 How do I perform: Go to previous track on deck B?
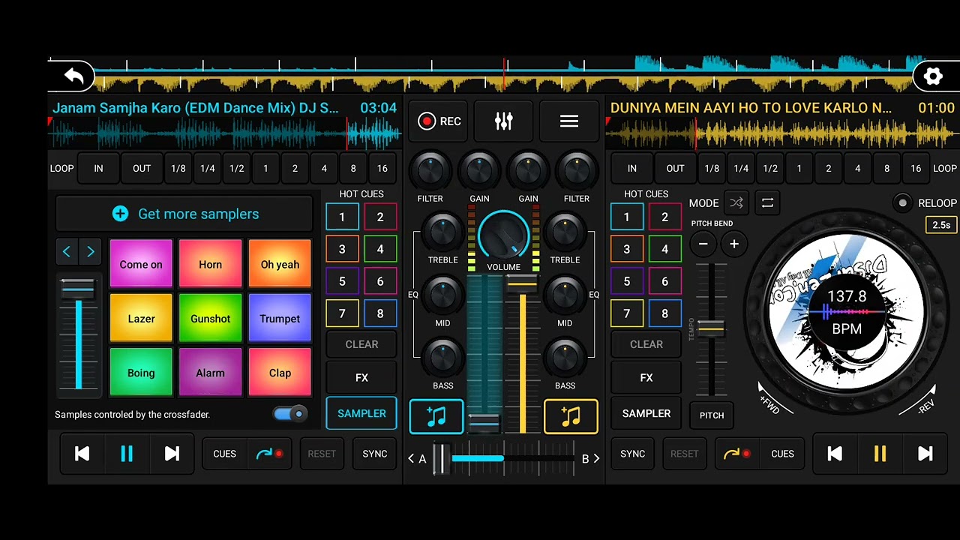(835, 454)
